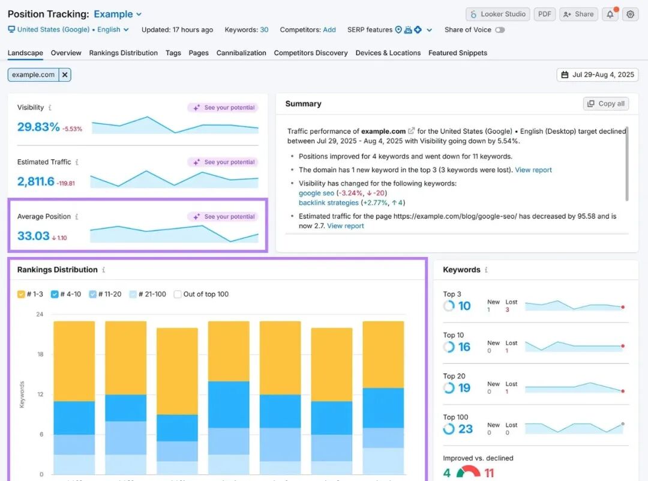Click the Summary panel scrollbar
Viewport: 648px width, 481px height.
(x=627, y=164)
